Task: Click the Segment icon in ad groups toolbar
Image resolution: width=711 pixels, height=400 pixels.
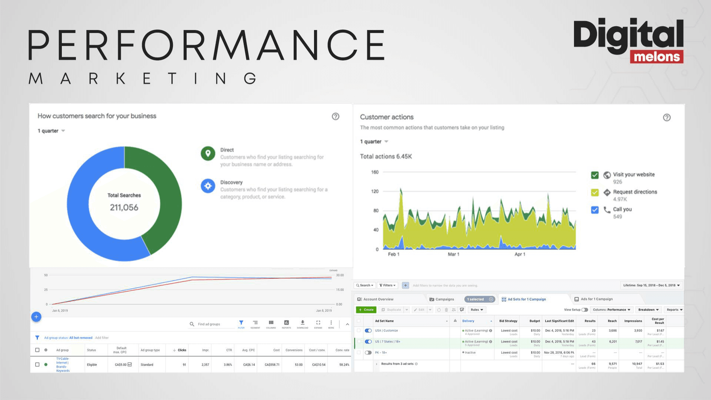Action: [255, 323]
